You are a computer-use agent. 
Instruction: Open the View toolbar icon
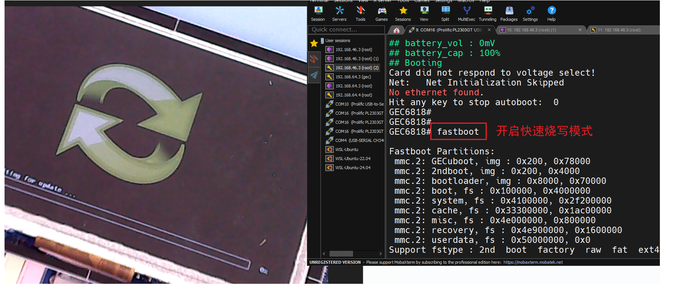[x=424, y=14]
